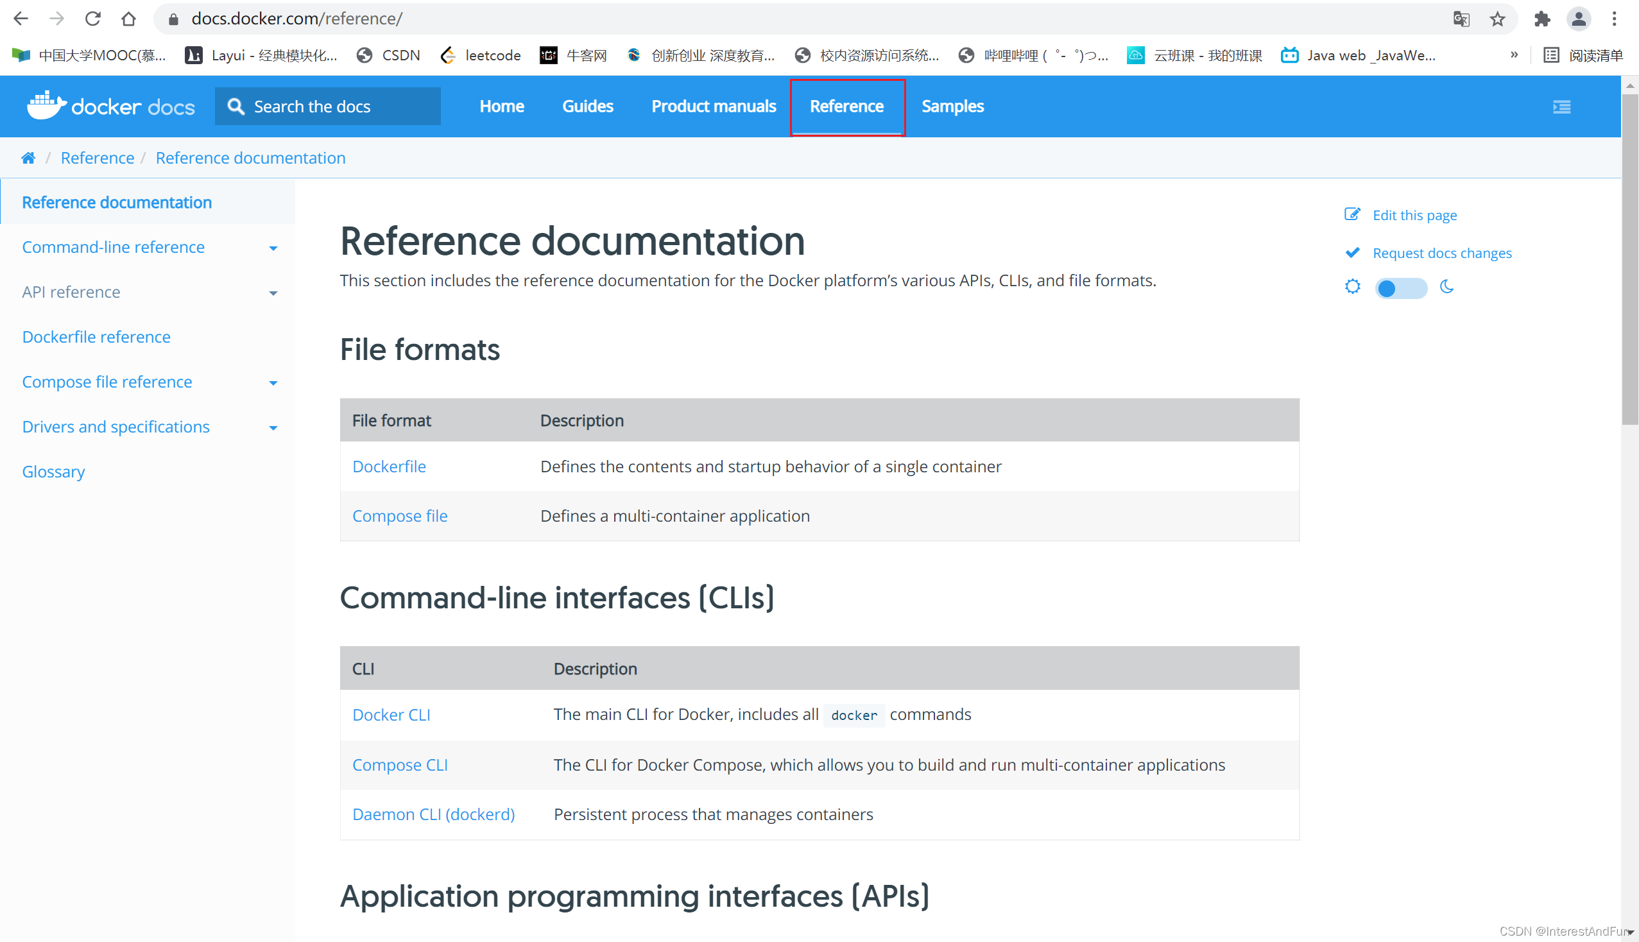The image size is (1639, 942).
Task: Open the translate page icon
Action: click(x=1461, y=19)
